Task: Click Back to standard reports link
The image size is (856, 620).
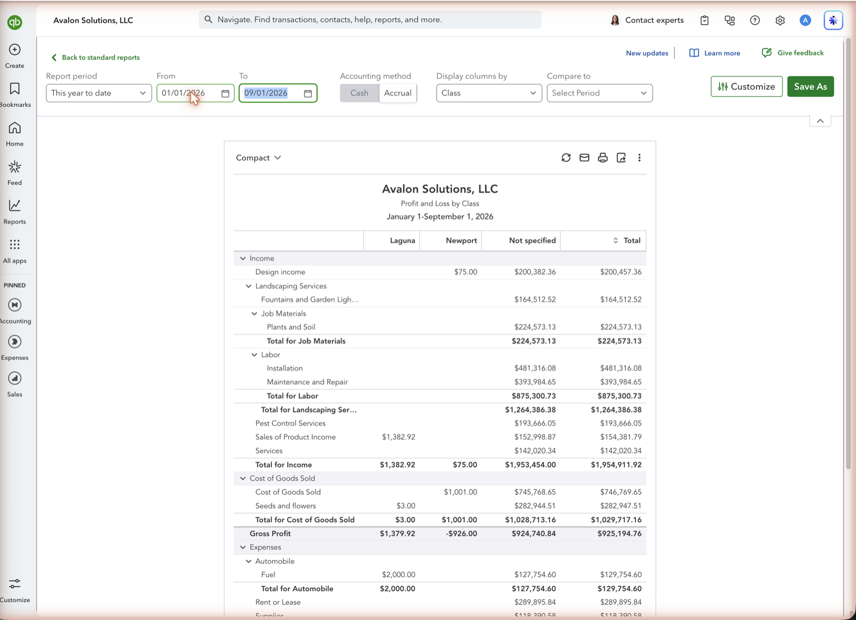Action: 95,58
